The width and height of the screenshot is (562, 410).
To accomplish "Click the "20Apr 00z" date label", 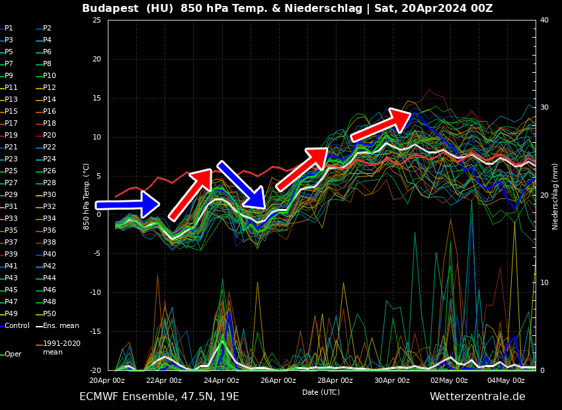I will point(107,381).
